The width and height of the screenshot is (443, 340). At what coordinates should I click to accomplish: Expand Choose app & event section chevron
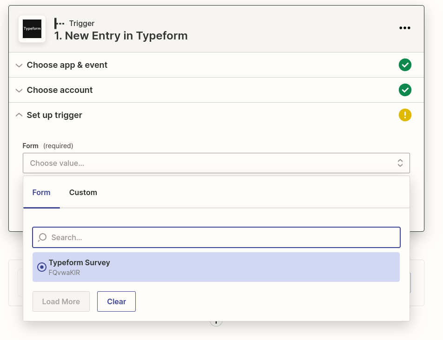coord(19,65)
